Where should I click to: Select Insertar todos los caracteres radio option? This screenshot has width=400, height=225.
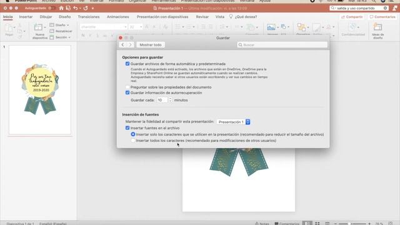tap(133, 141)
